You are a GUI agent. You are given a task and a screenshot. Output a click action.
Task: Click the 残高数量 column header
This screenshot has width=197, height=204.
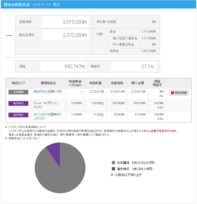[x=95, y=83]
